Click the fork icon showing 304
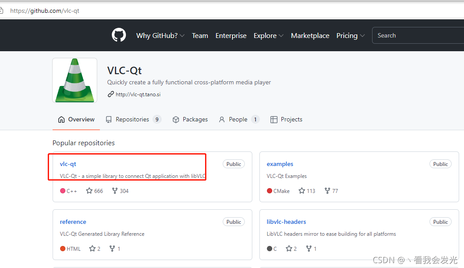This screenshot has height=268, width=464. [x=115, y=191]
